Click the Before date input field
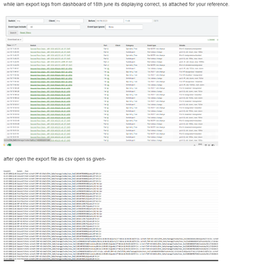258x272 pixels. pos(110,21)
